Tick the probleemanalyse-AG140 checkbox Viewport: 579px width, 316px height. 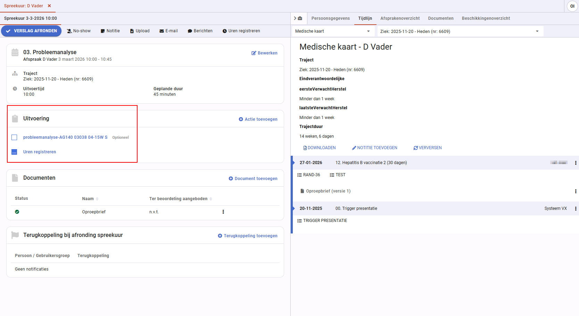pyautogui.click(x=14, y=137)
